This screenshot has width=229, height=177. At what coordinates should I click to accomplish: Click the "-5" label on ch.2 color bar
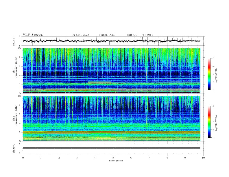click(x=213, y=122)
